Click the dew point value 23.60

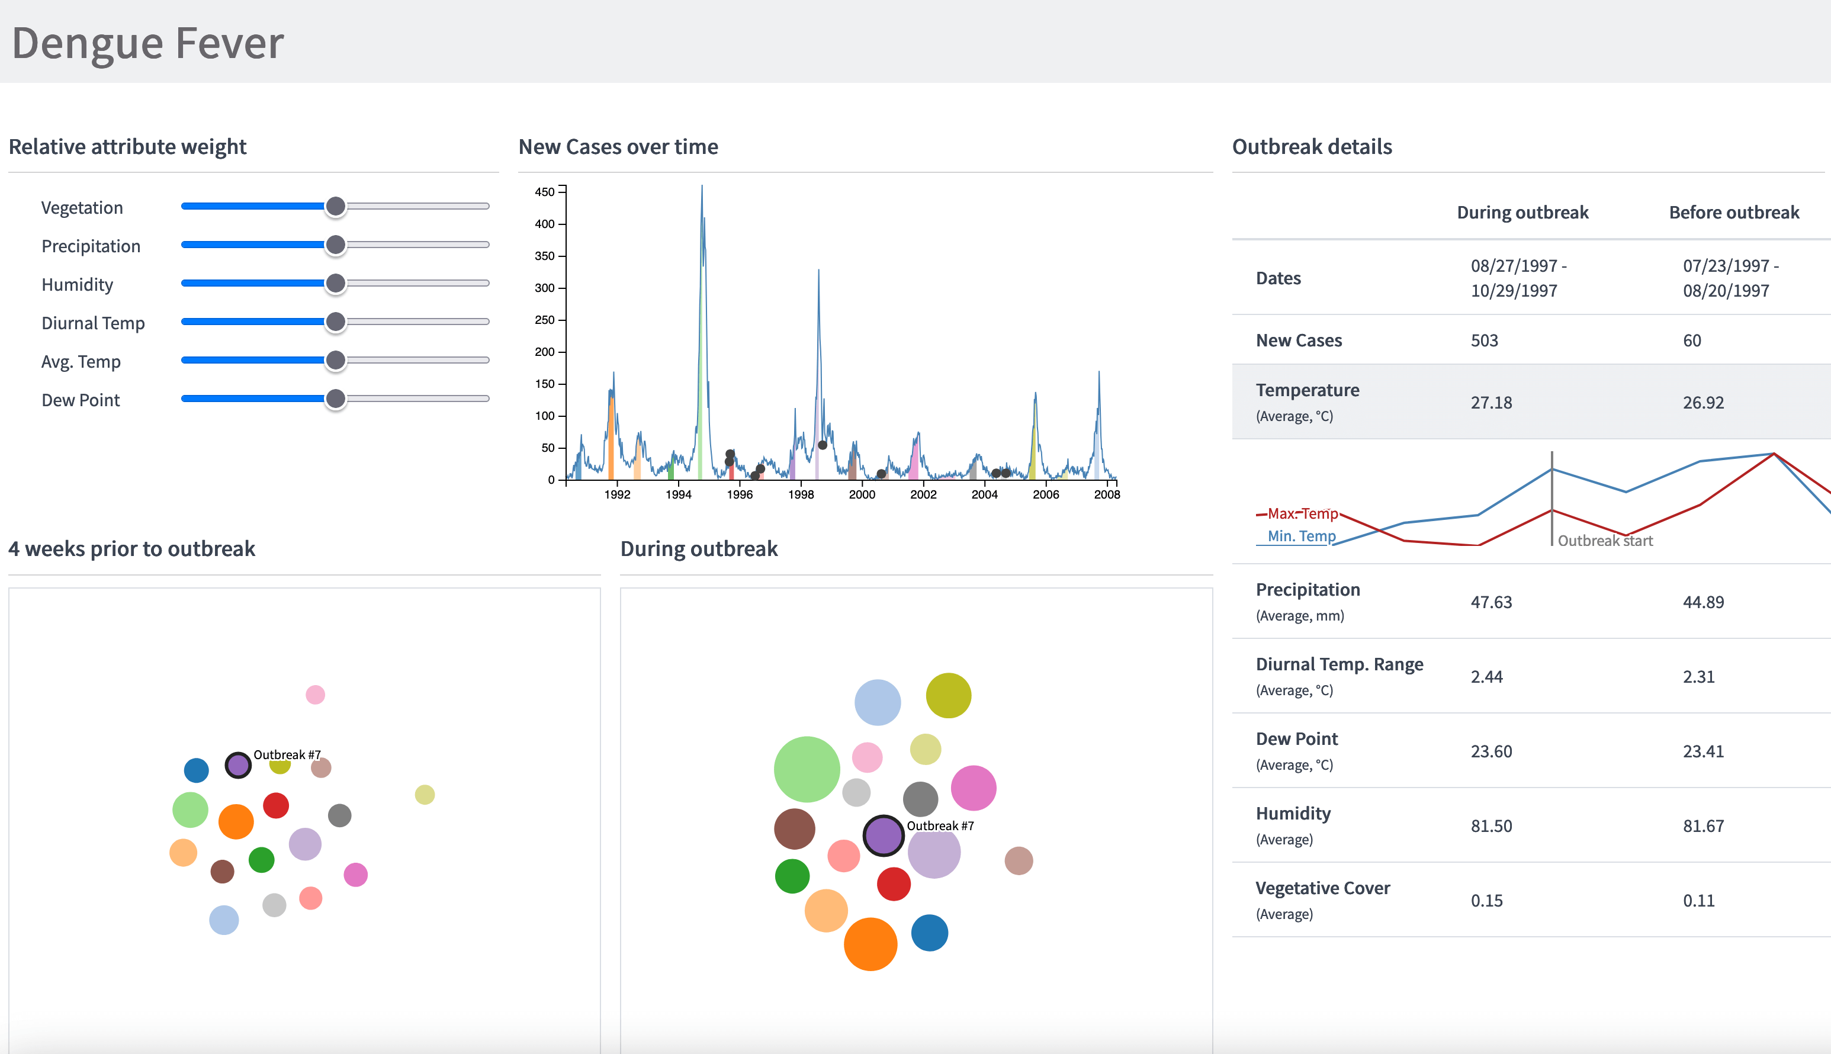1492,751
